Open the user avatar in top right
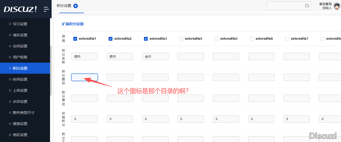Viewport: 341px width, 142px height. pos(337,6)
